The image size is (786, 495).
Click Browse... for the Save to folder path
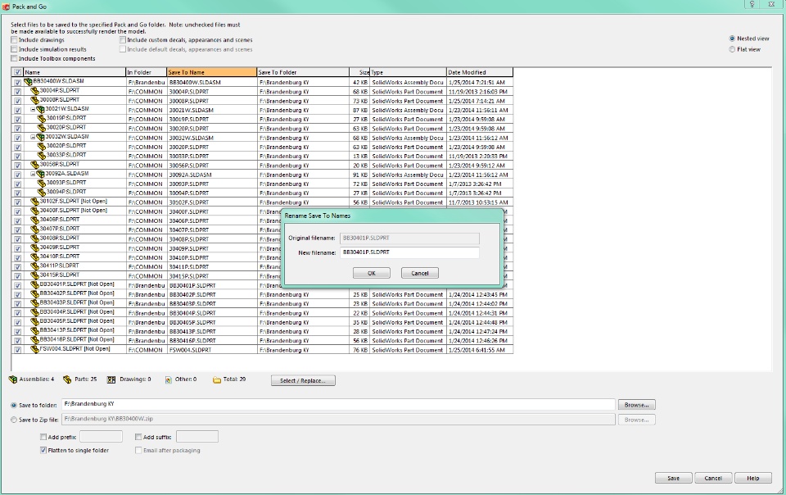pos(637,405)
